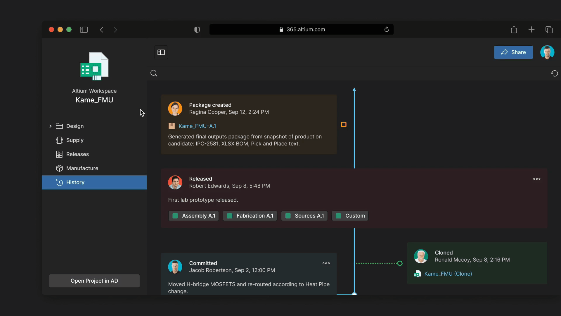This screenshot has height=316, width=561.
Task: Click the Package created title
Action: pyautogui.click(x=210, y=105)
